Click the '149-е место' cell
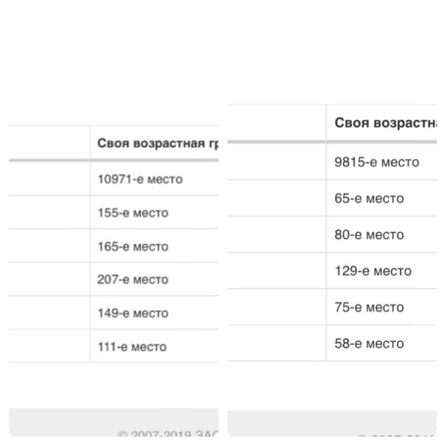The width and height of the screenshot is (446, 445). pos(154,313)
